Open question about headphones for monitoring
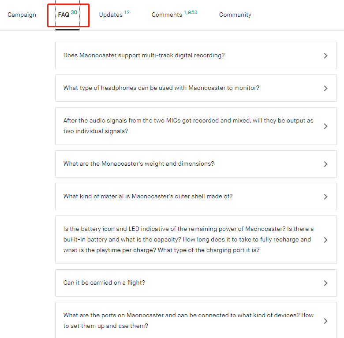Image resolution: width=344 pixels, height=338 pixels. pos(161,88)
